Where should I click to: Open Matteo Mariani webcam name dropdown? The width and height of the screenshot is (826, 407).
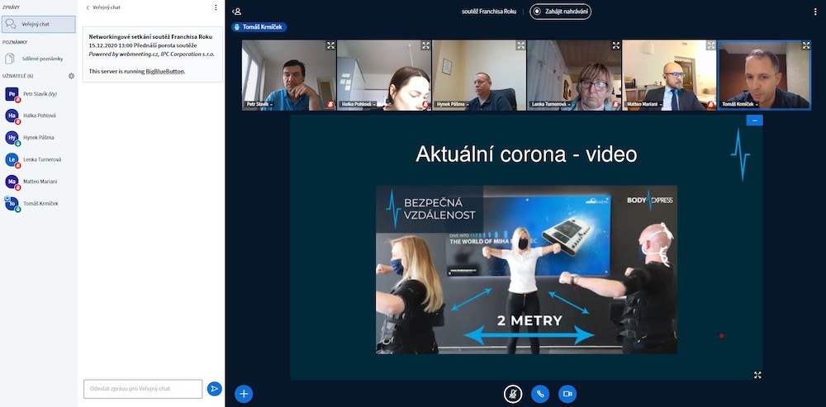click(643, 104)
